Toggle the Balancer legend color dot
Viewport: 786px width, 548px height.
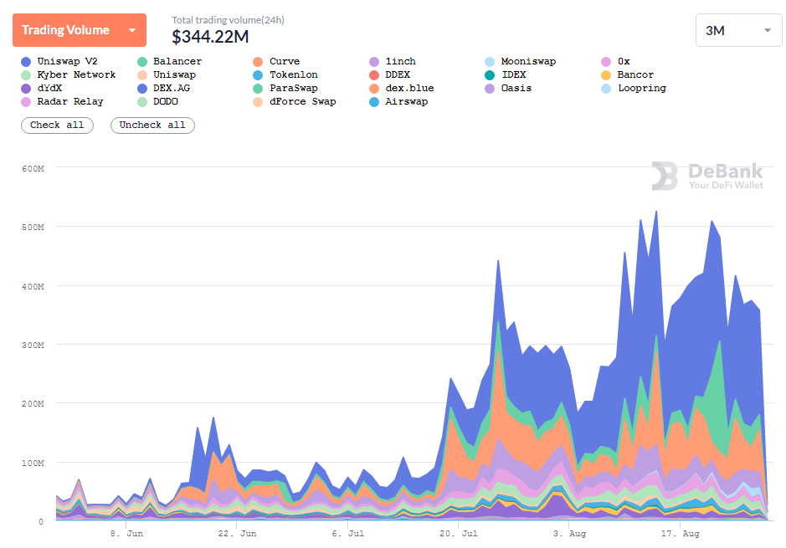142,62
